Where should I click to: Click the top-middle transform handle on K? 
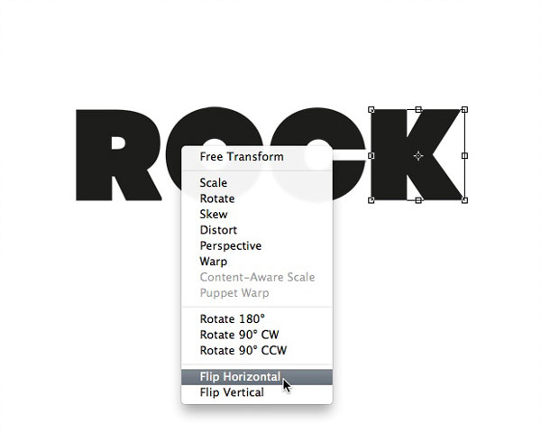click(x=418, y=109)
